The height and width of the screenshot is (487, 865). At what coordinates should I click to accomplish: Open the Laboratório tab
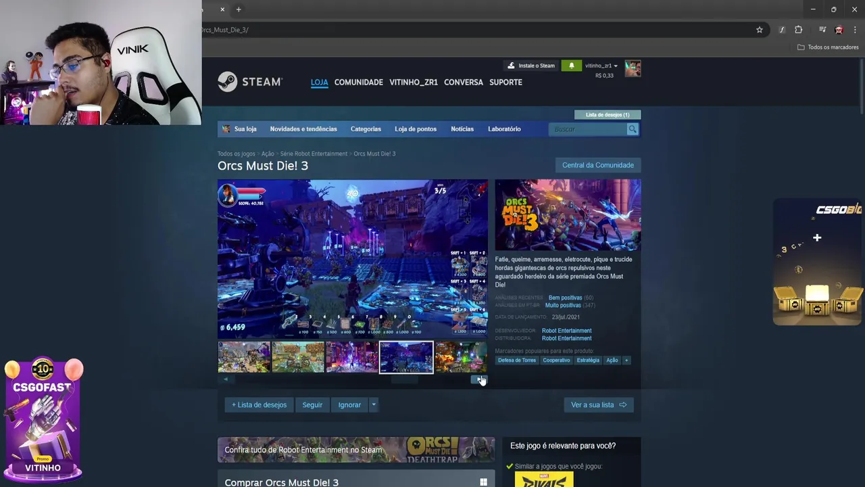click(x=504, y=129)
